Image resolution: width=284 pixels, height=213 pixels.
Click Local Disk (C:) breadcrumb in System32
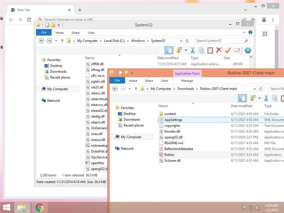pyautogui.click(x=114, y=41)
